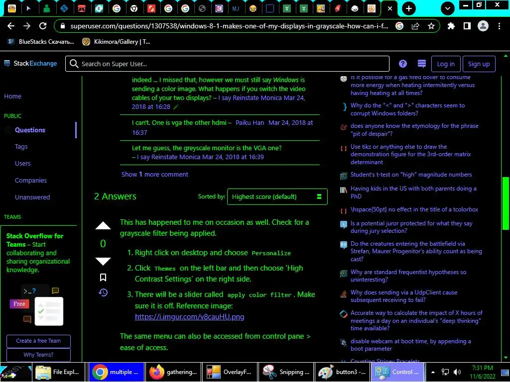Open the Control Panel taskbar item
Image resolution: width=510 pixels, height=382 pixels.
(x=397, y=372)
